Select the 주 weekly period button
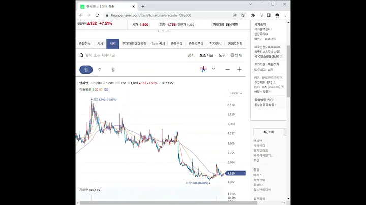Screen dimensions: 366x205 [x=100, y=70]
